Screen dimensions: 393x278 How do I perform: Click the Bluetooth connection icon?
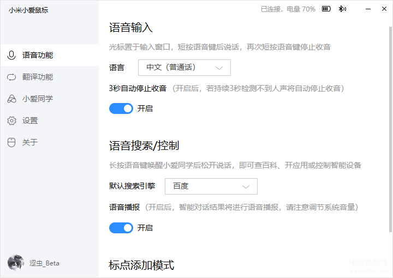point(342,9)
